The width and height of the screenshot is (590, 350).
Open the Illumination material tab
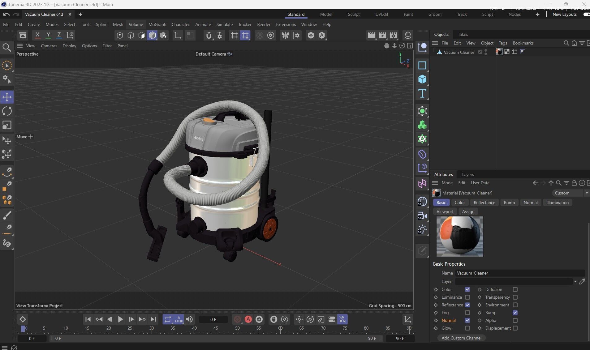tap(557, 203)
